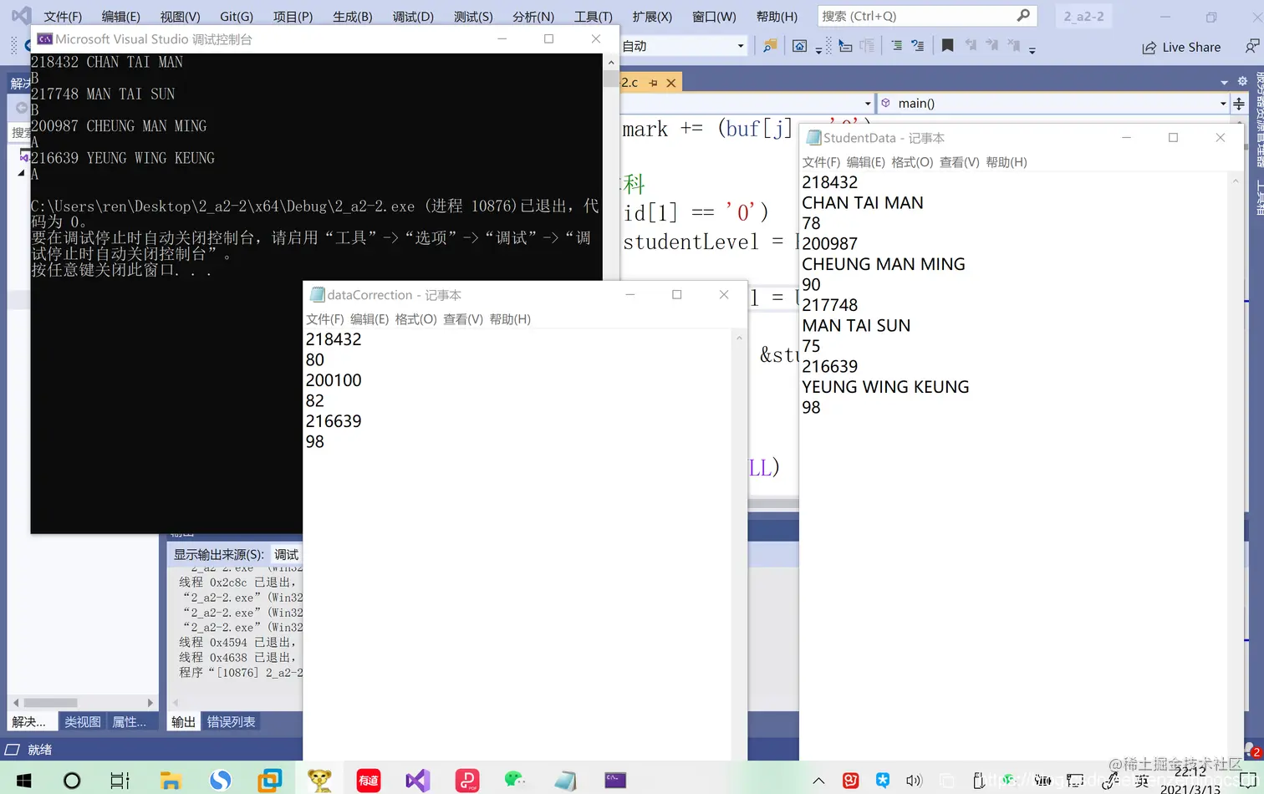Click 'YEUNG WING KEUNG' in StudentData

pos(885,387)
